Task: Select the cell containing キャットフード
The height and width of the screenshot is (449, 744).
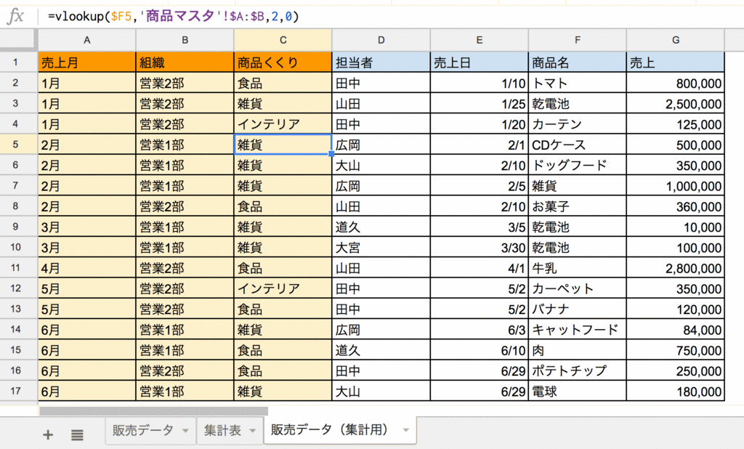Action: tap(576, 330)
